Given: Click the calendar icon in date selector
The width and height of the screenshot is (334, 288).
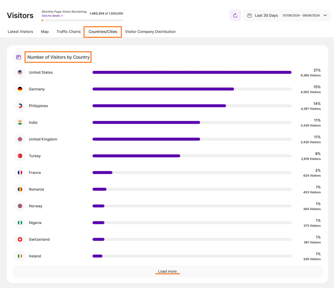Looking at the screenshot, I should tap(249, 16).
